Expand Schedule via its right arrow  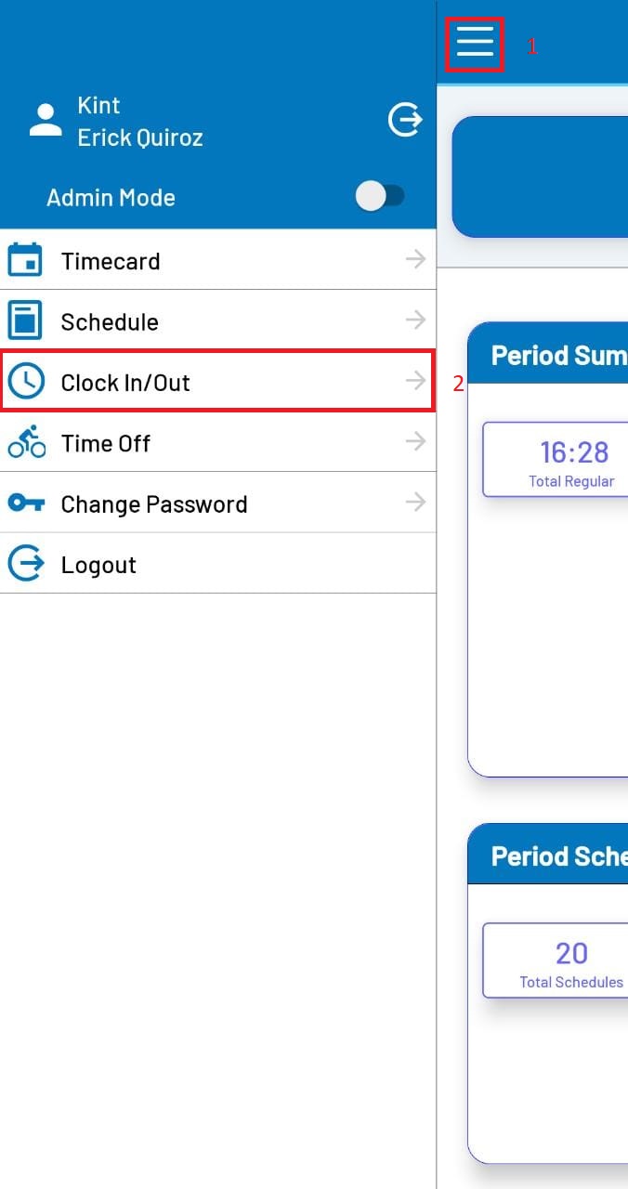coord(415,320)
